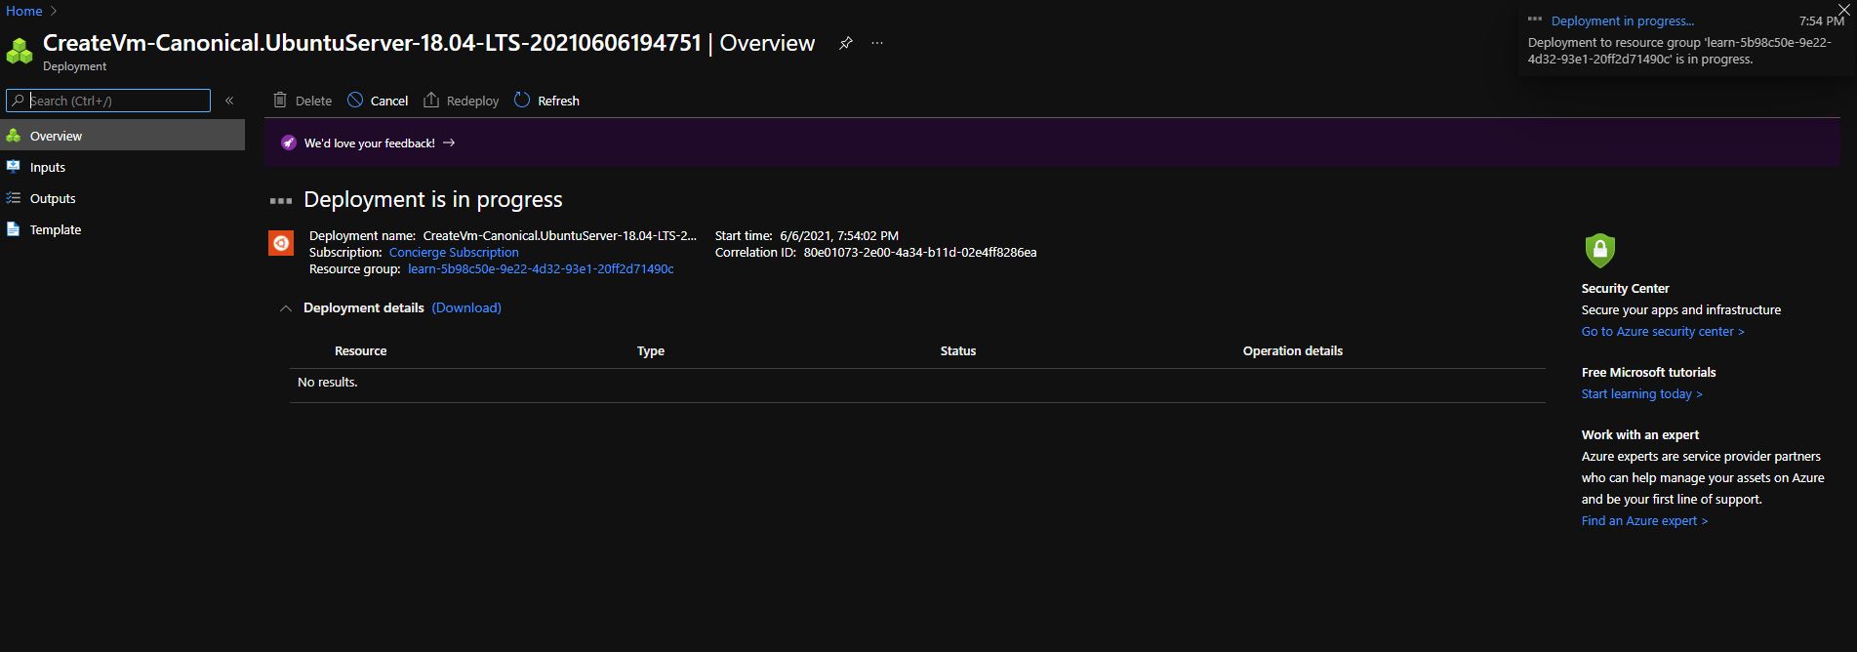Sort by the Status column header
Image resolution: width=1857 pixels, height=652 pixels.
[958, 350]
